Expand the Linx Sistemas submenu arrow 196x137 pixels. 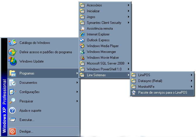(x=129, y=75)
